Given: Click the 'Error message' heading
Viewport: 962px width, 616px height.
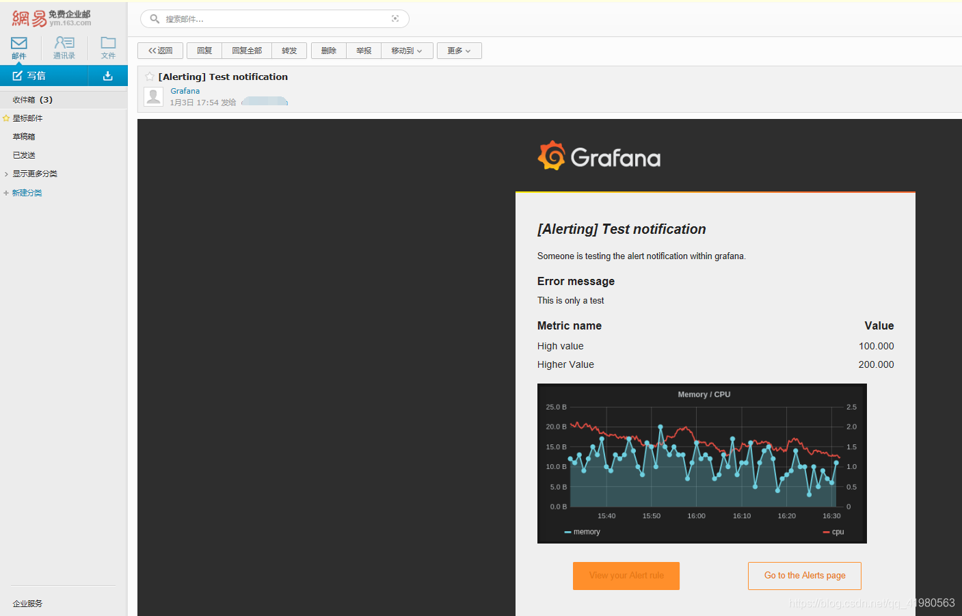Looking at the screenshot, I should (x=576, y=281).
